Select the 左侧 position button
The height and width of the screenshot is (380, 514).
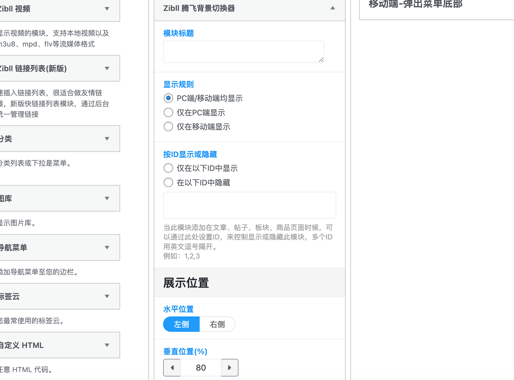(x=181, y=324)
